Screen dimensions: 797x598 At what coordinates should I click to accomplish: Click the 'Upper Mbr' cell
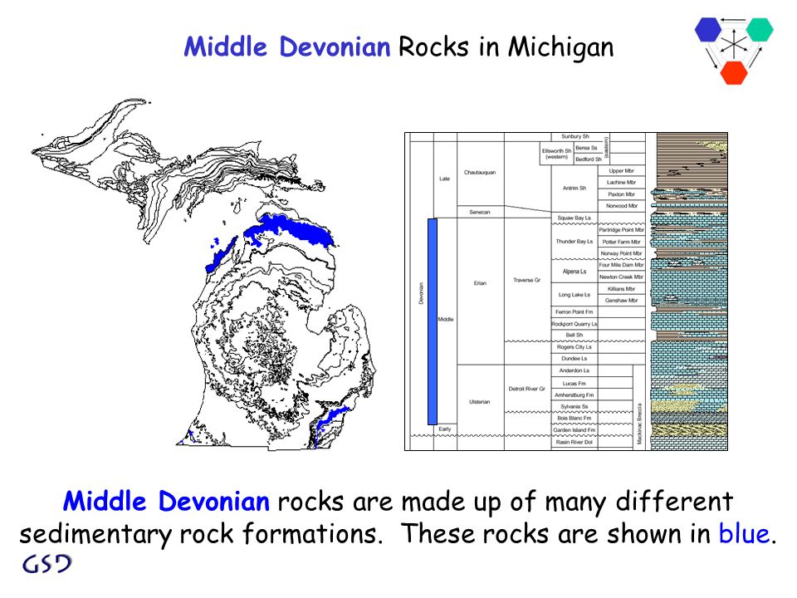point(621,171)
